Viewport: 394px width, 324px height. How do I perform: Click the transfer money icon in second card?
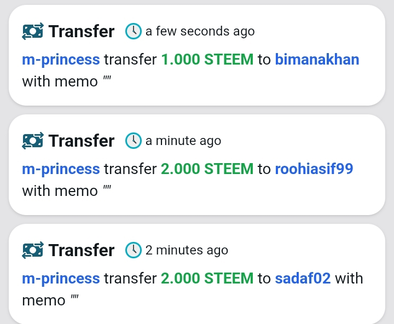(33, 141)
